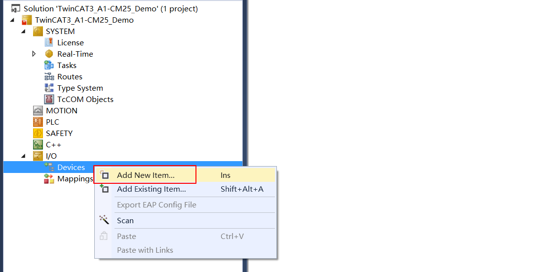Select the C++ tree item
The width and height of the screenshot is (539, 272).
point(53,144)
